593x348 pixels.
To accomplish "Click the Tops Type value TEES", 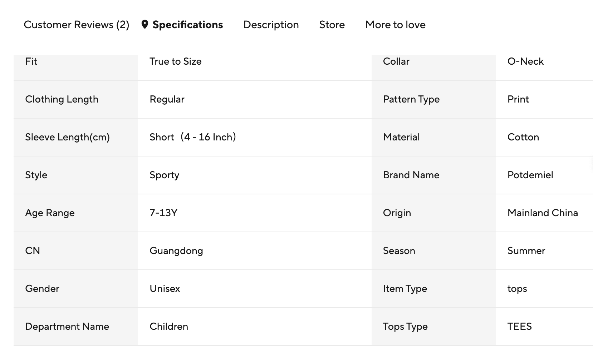I will (519, 327).
